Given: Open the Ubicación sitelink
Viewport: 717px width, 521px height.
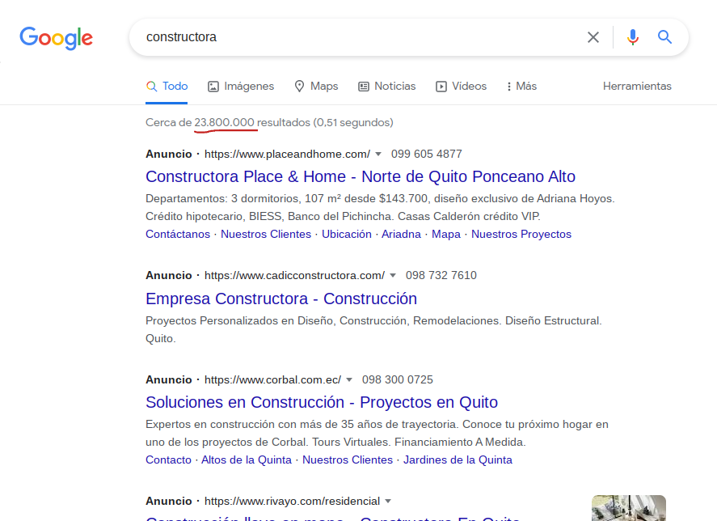Looking at the screenshot, I should (x=347, y=234).
